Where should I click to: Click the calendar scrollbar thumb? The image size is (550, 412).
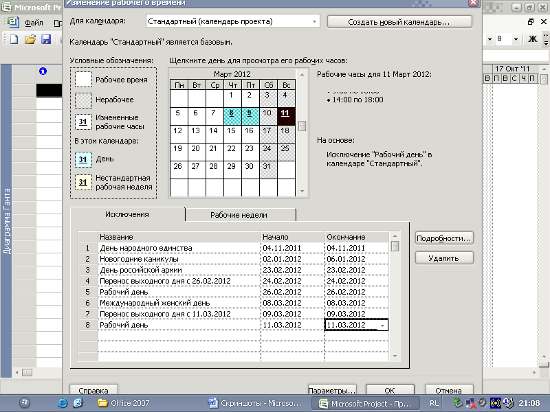click(x=302, y=126)
